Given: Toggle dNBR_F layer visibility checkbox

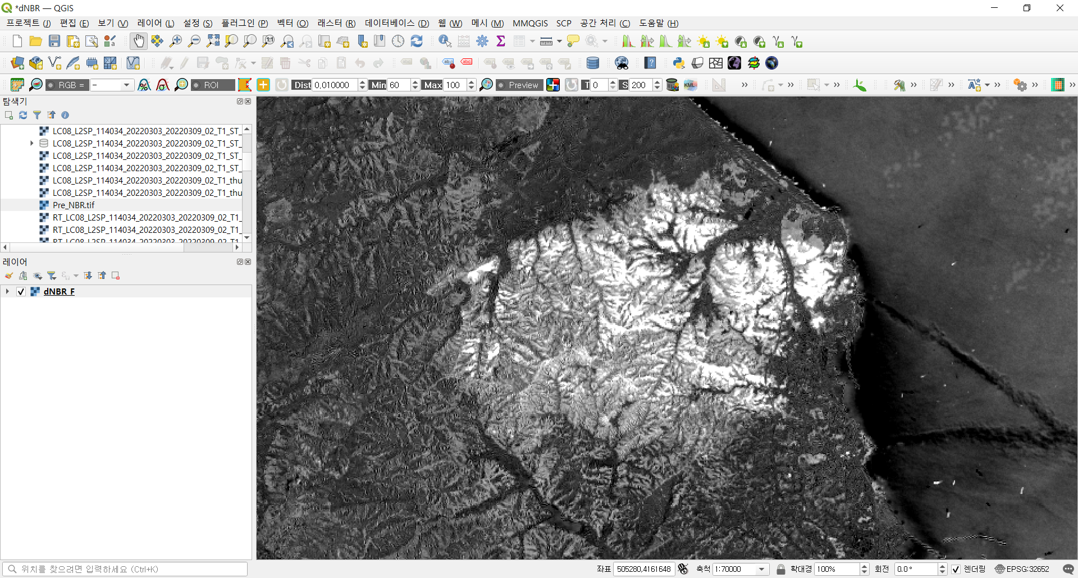Looking at the screenshot, I should click(x=21, y=292).
